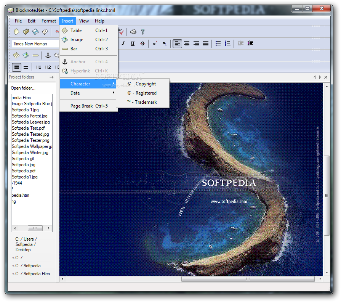Run the ABC spell check tool

click(121, 32)
